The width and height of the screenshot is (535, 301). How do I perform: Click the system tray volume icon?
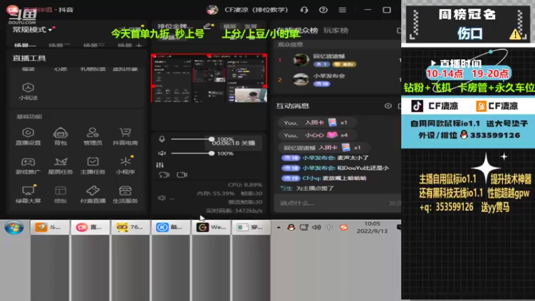point(316,227)
